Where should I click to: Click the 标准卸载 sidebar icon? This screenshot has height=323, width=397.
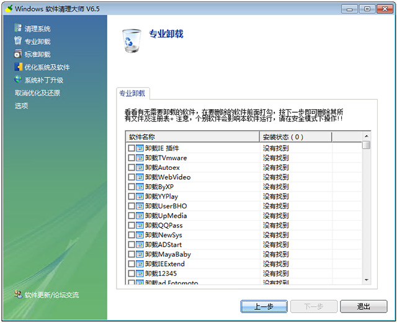coord(18,54)
